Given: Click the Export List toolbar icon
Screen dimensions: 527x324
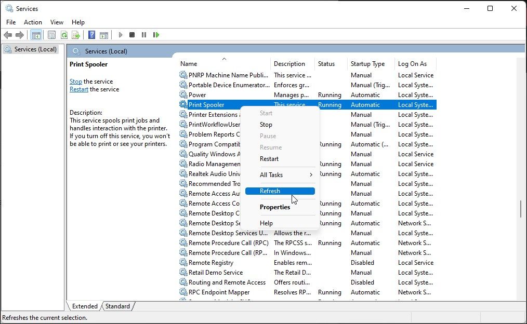Looking at the screenshot, I should (x=76, y=35).
